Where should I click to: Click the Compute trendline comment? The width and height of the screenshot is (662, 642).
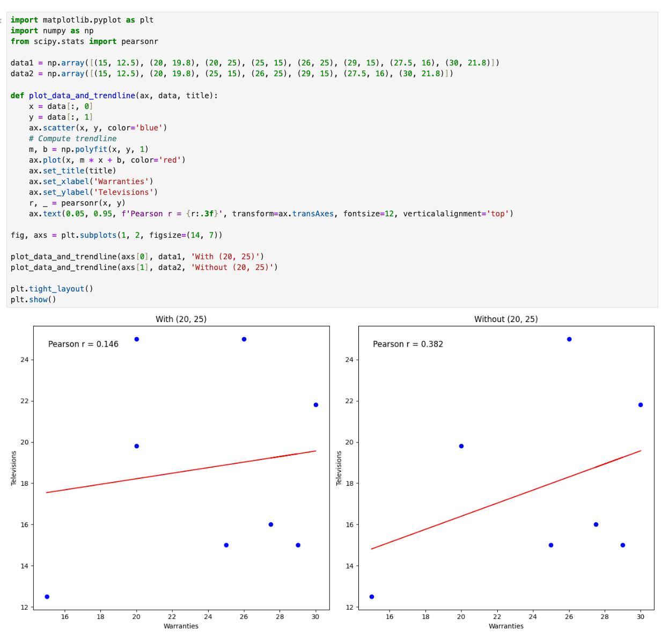click(72, 138)
